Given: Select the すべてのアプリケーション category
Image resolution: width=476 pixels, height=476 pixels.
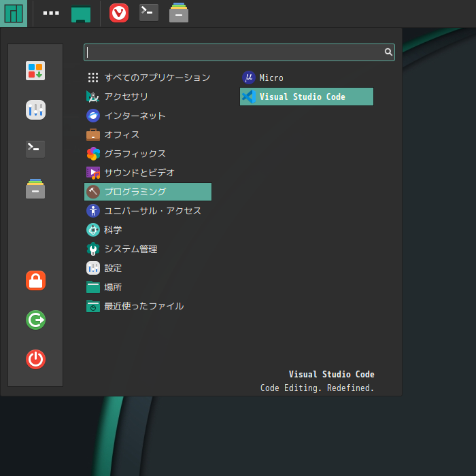Looking at the screenshot, I should [x=148, y=78].
